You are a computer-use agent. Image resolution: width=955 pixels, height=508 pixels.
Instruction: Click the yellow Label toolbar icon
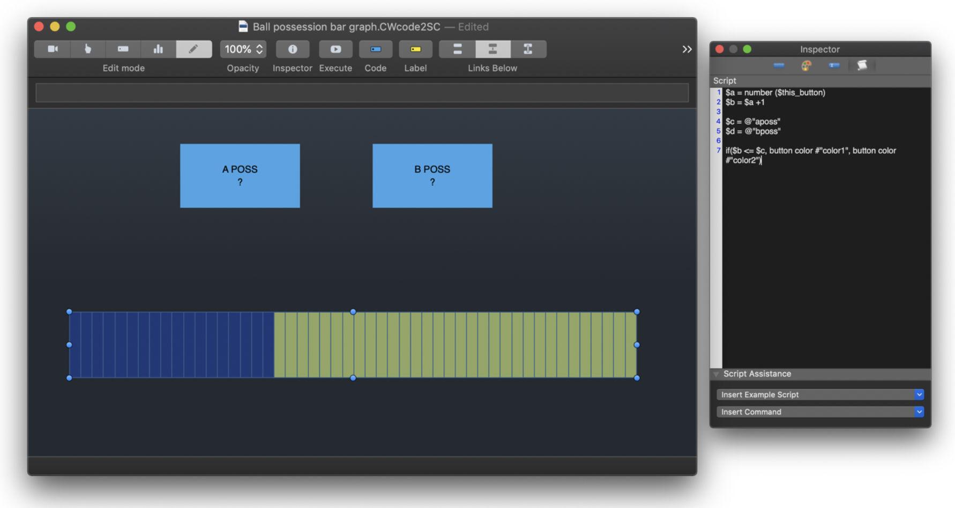[415, 49]
